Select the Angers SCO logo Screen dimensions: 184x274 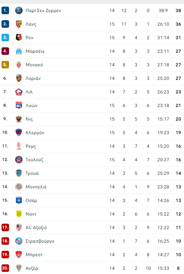point(19,268)
